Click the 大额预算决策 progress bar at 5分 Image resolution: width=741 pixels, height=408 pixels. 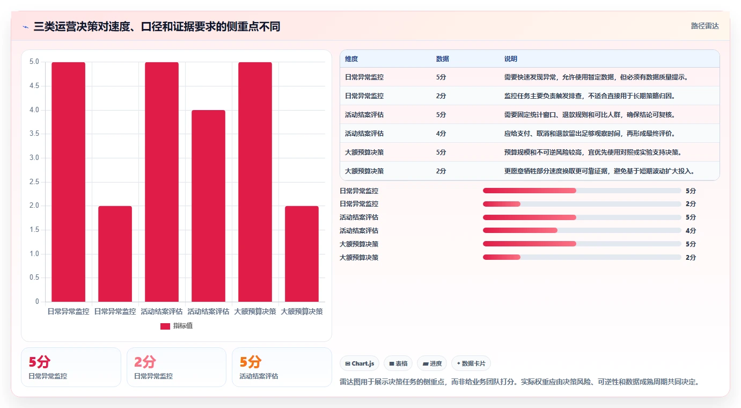[582, 244]
